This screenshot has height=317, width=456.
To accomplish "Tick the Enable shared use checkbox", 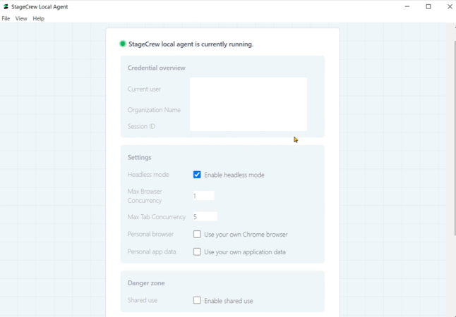I will click(x=197, y=301).
